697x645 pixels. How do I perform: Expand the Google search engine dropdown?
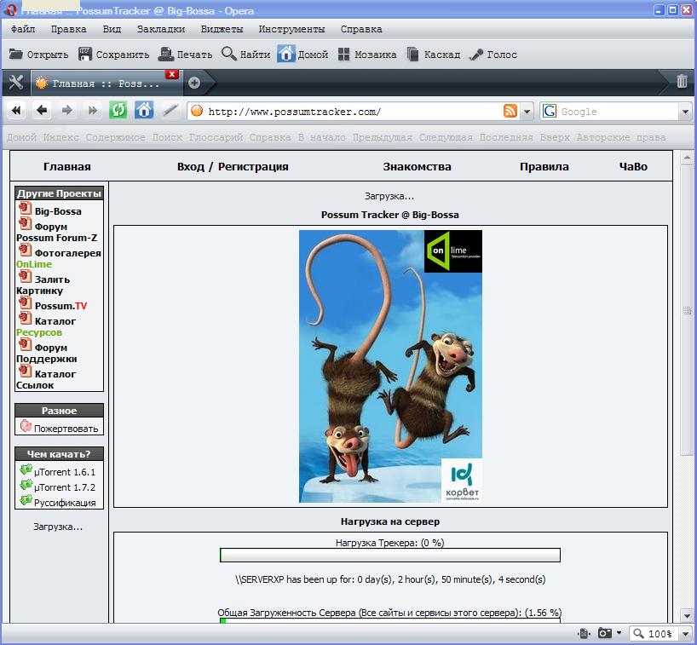tap(685, 111)
